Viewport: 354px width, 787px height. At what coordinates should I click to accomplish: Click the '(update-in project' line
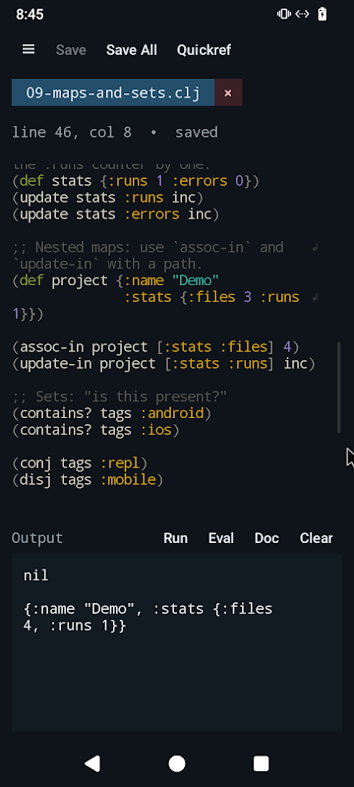[x=164, y=363]
